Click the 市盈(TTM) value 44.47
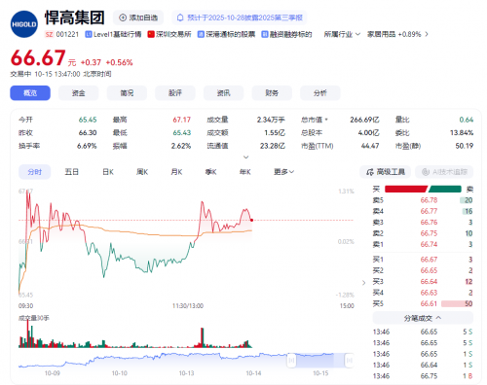This screenshot has height=385, width=487. pos(370,146)
